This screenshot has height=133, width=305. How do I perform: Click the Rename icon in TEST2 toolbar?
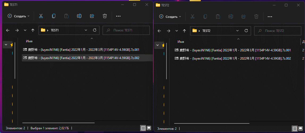click(x=231, y=16)
